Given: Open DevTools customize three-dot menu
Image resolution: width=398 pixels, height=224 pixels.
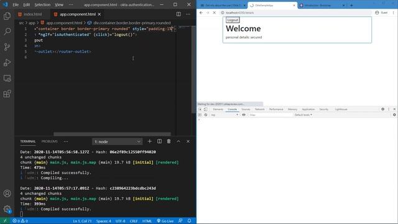Looking at the screenshot, I should coord(389,110).
